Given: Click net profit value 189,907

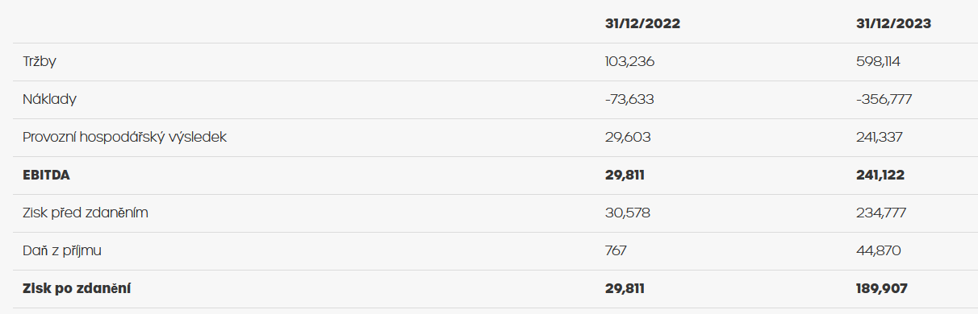Looking at the screenshot, I should (881, 288).
